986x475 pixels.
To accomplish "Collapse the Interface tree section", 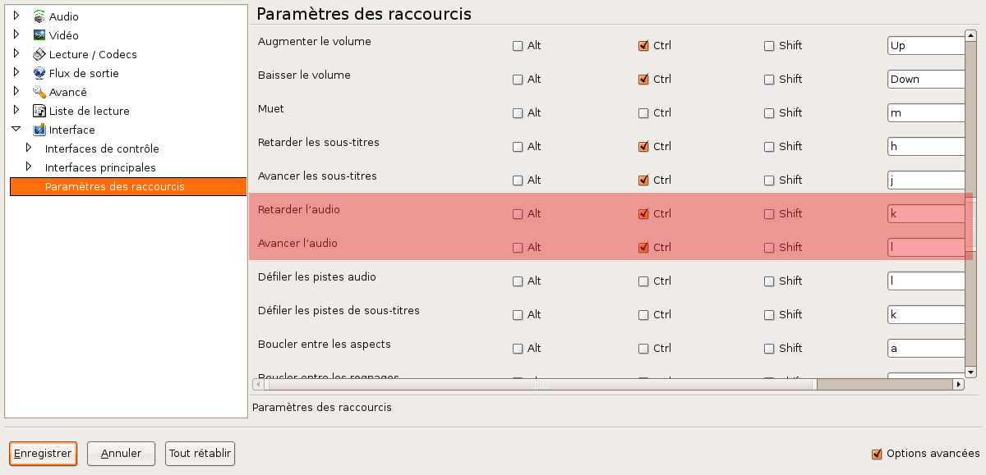I will (x=16, y=129).
